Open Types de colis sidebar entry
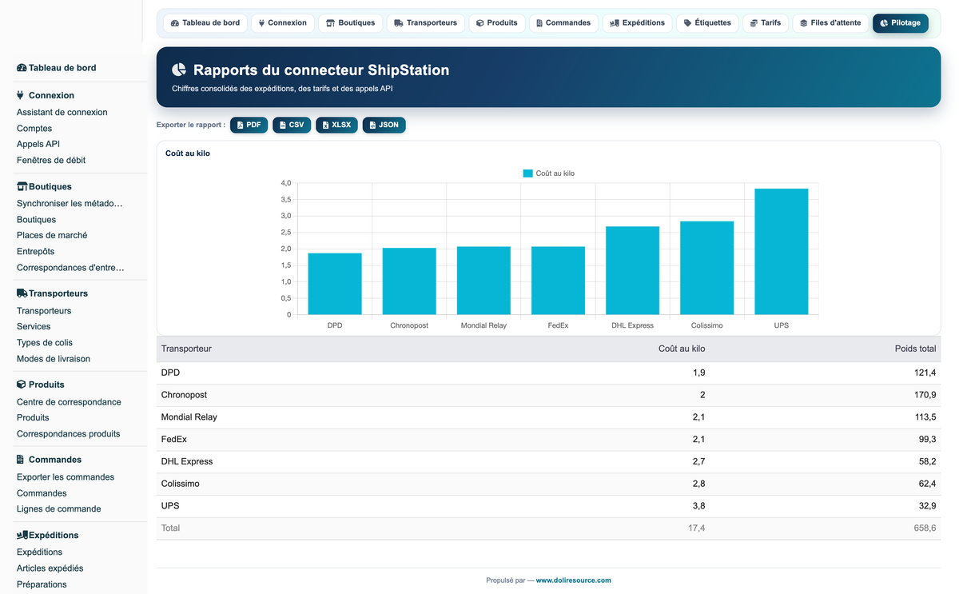This screenshot has height=594, width=959. (45, 343)
